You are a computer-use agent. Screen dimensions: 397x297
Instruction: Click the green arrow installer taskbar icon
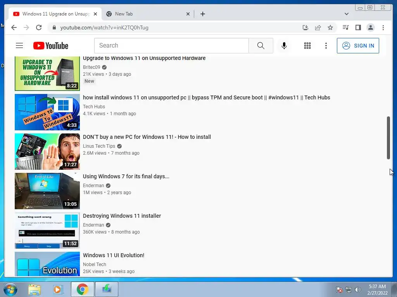[x=107, y=289]
